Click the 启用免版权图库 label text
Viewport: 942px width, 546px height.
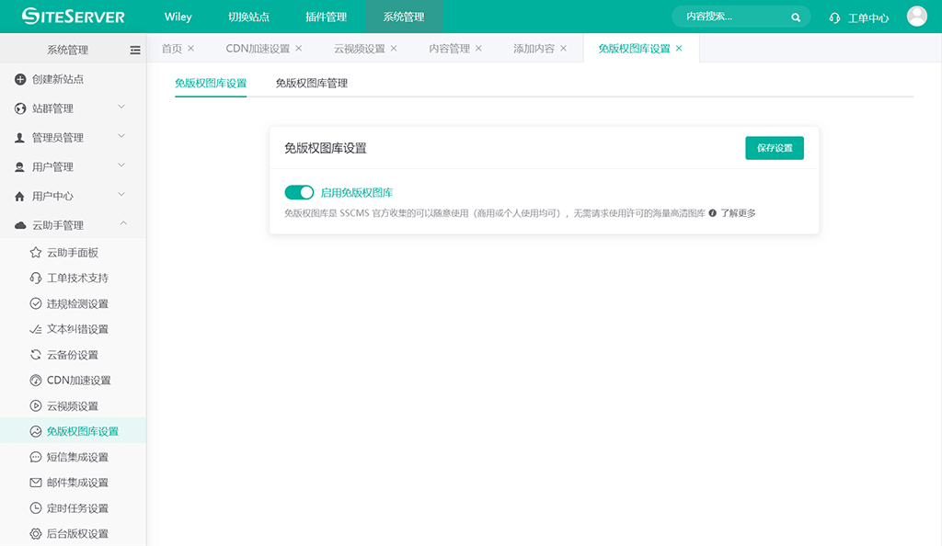point(357,193)
